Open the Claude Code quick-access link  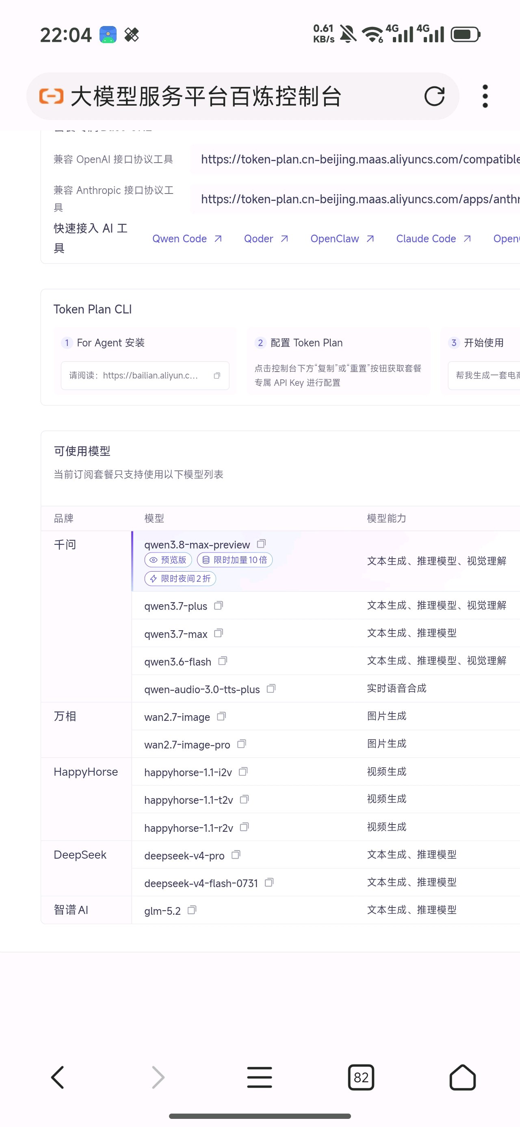coord(433,239)
